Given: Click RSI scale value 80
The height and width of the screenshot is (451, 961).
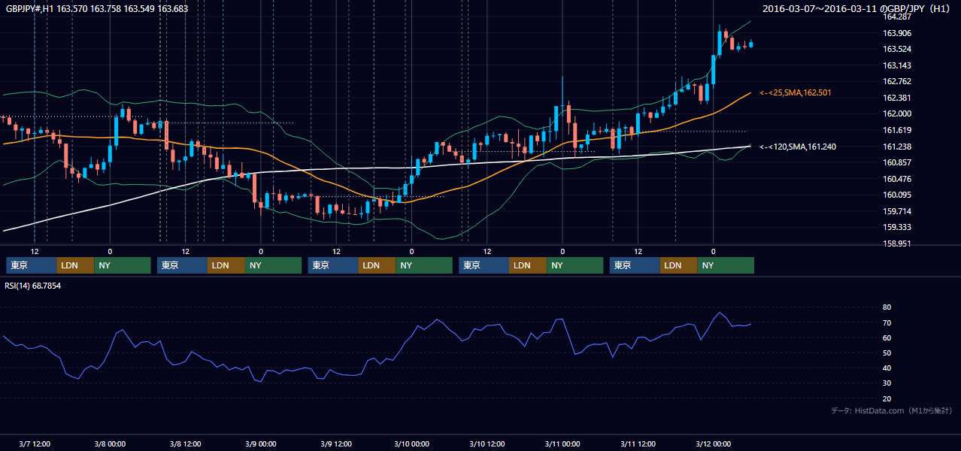Looking at the screenshot, I should [x=887, y=307].
